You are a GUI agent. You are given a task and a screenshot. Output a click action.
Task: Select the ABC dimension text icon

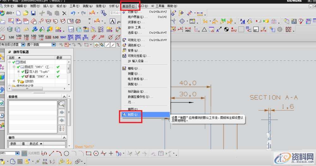point(188,30)
